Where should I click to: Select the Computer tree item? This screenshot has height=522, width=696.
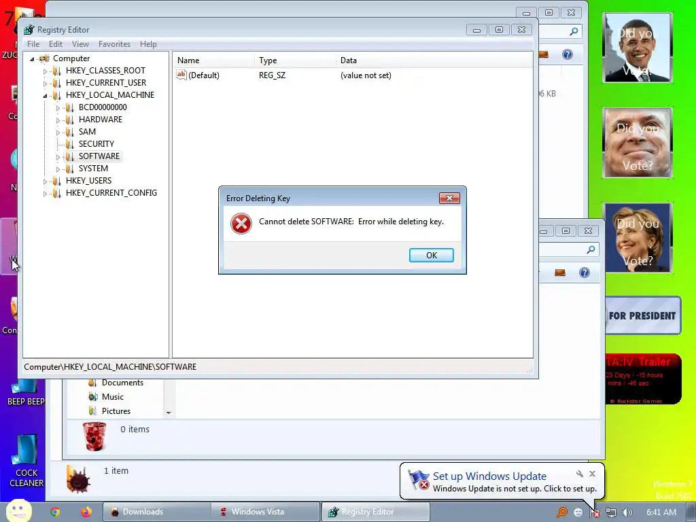71,58
